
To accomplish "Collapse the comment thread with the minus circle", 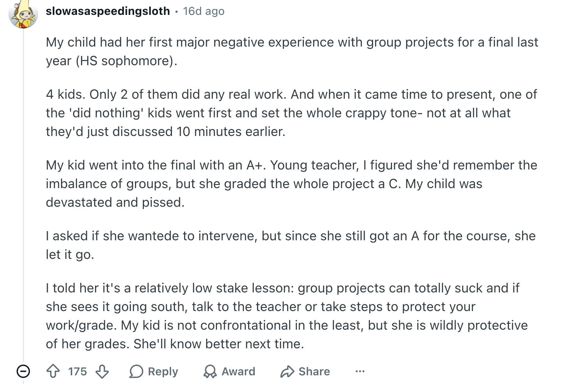I will click(x=23, y=371).
